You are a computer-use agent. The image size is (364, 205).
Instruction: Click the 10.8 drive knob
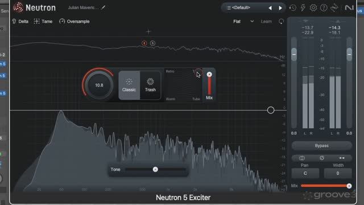[99, 85]
